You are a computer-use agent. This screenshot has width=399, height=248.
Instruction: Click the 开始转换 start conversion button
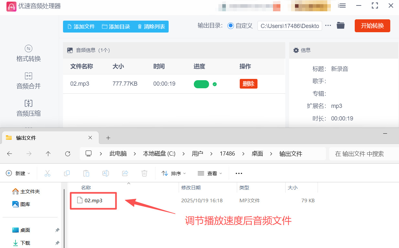click(373, 26)
